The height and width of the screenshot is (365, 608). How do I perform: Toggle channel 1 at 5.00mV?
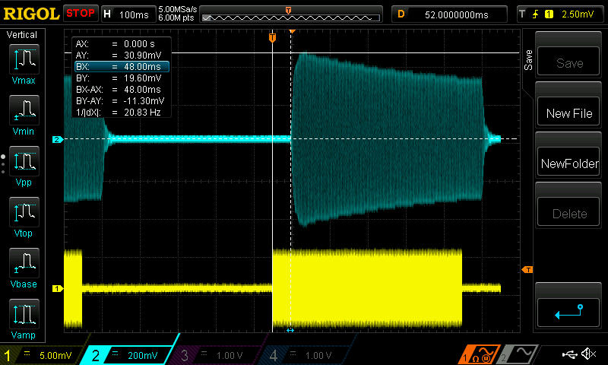pyautogui.click(x=42, y=355)
